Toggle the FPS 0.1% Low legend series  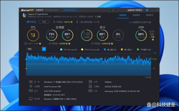(x=82, y=50)
